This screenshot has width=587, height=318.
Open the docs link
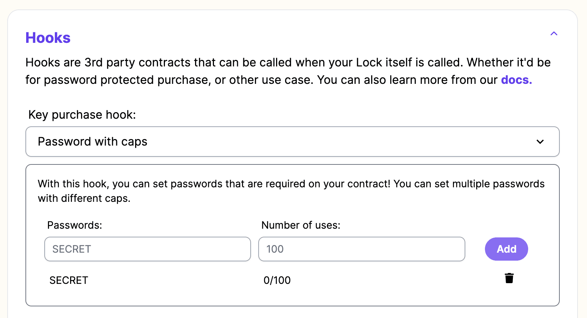pos(516,80)
